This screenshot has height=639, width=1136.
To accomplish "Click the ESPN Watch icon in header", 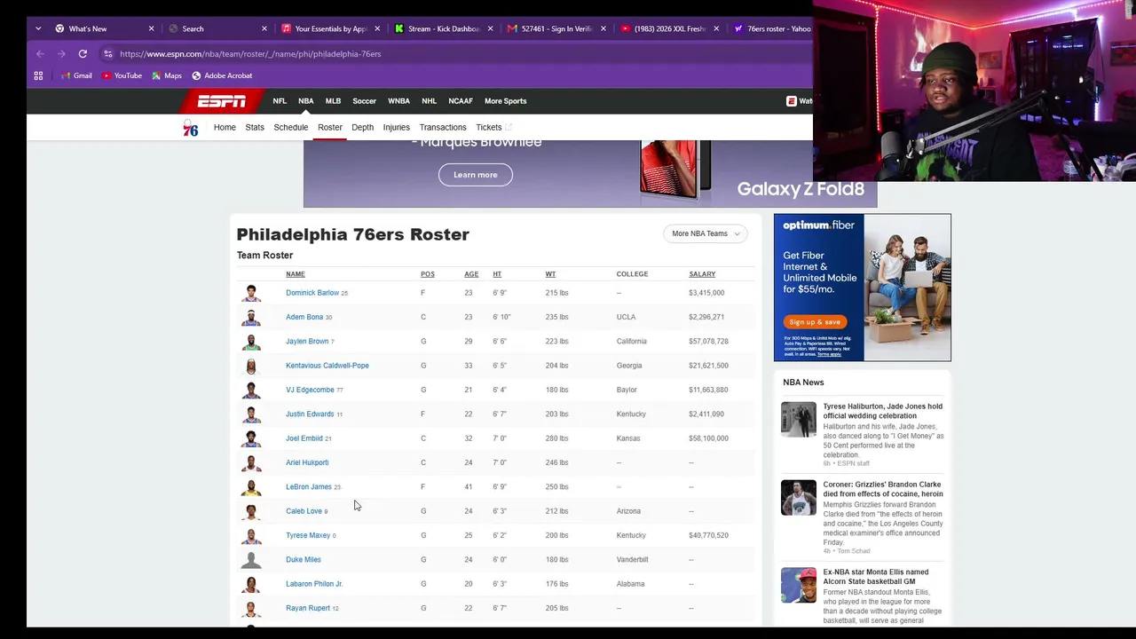I will [x=792, y=101].
